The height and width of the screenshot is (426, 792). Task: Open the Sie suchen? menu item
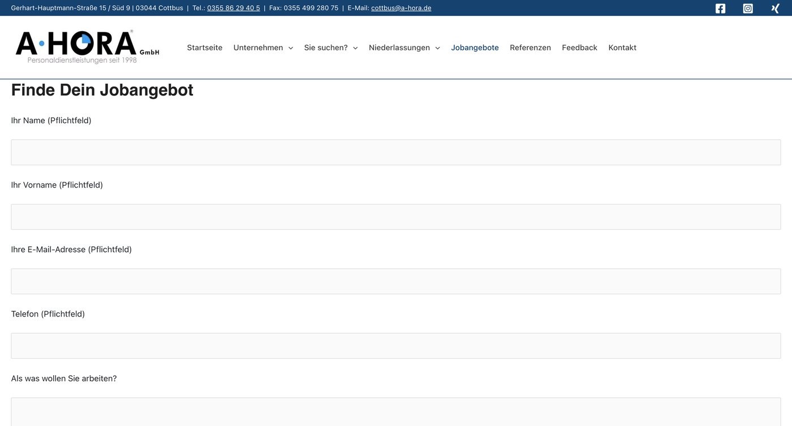pyautogui.click(x=326, y=47)
